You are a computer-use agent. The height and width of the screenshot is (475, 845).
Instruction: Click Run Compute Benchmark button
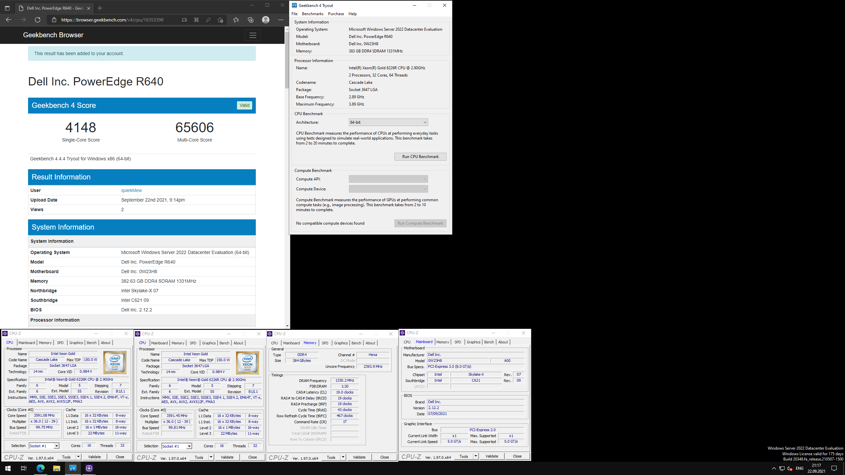420,223
